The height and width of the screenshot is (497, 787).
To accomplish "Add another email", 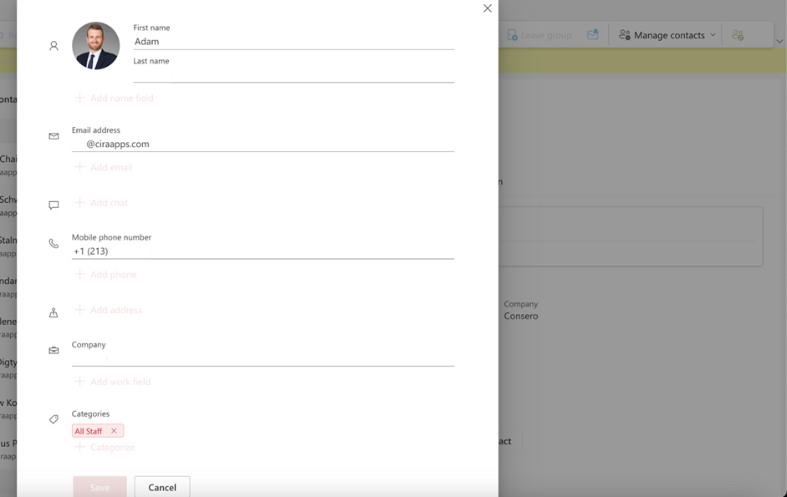I will (104, 168).
